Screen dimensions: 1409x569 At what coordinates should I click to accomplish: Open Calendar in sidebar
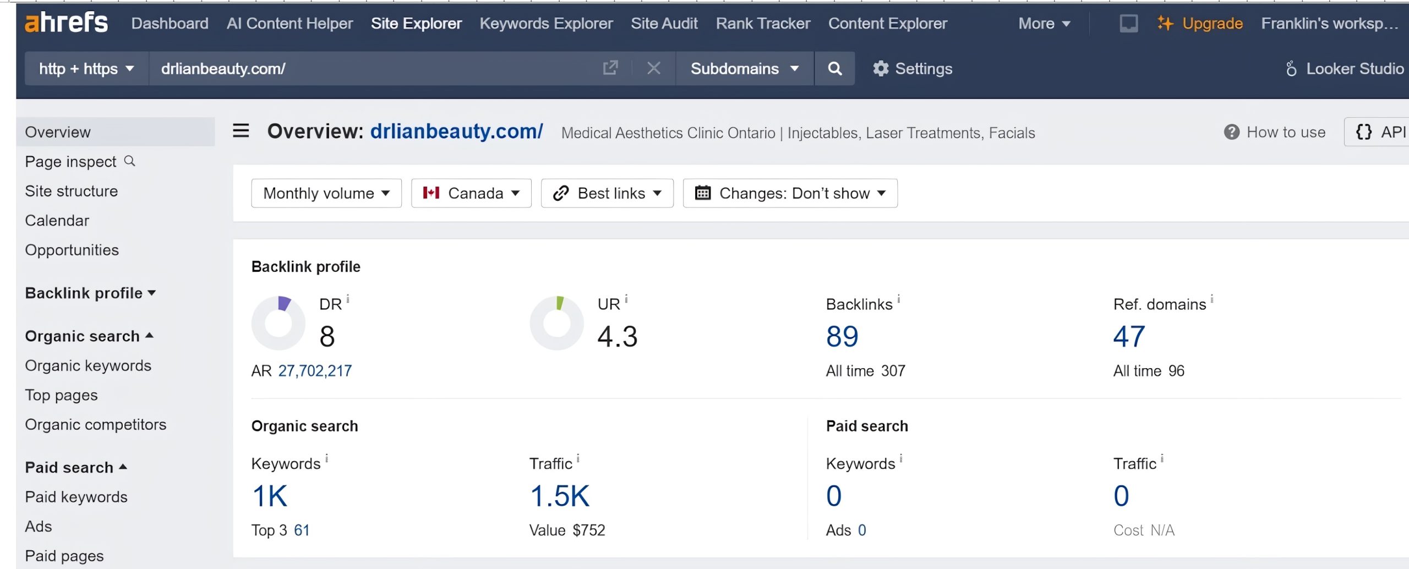57,220
